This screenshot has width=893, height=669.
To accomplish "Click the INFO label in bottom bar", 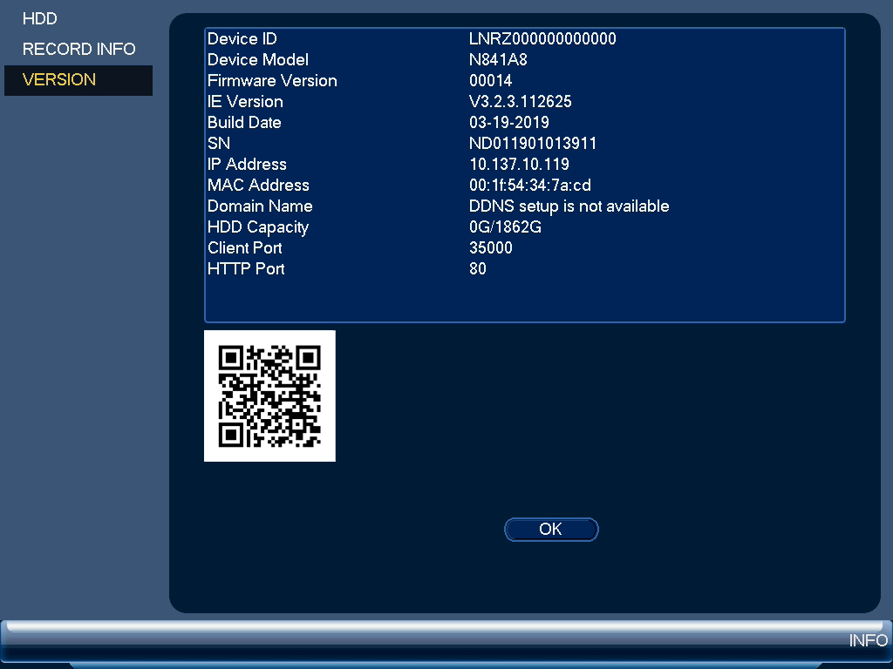I will pos(868,640).
